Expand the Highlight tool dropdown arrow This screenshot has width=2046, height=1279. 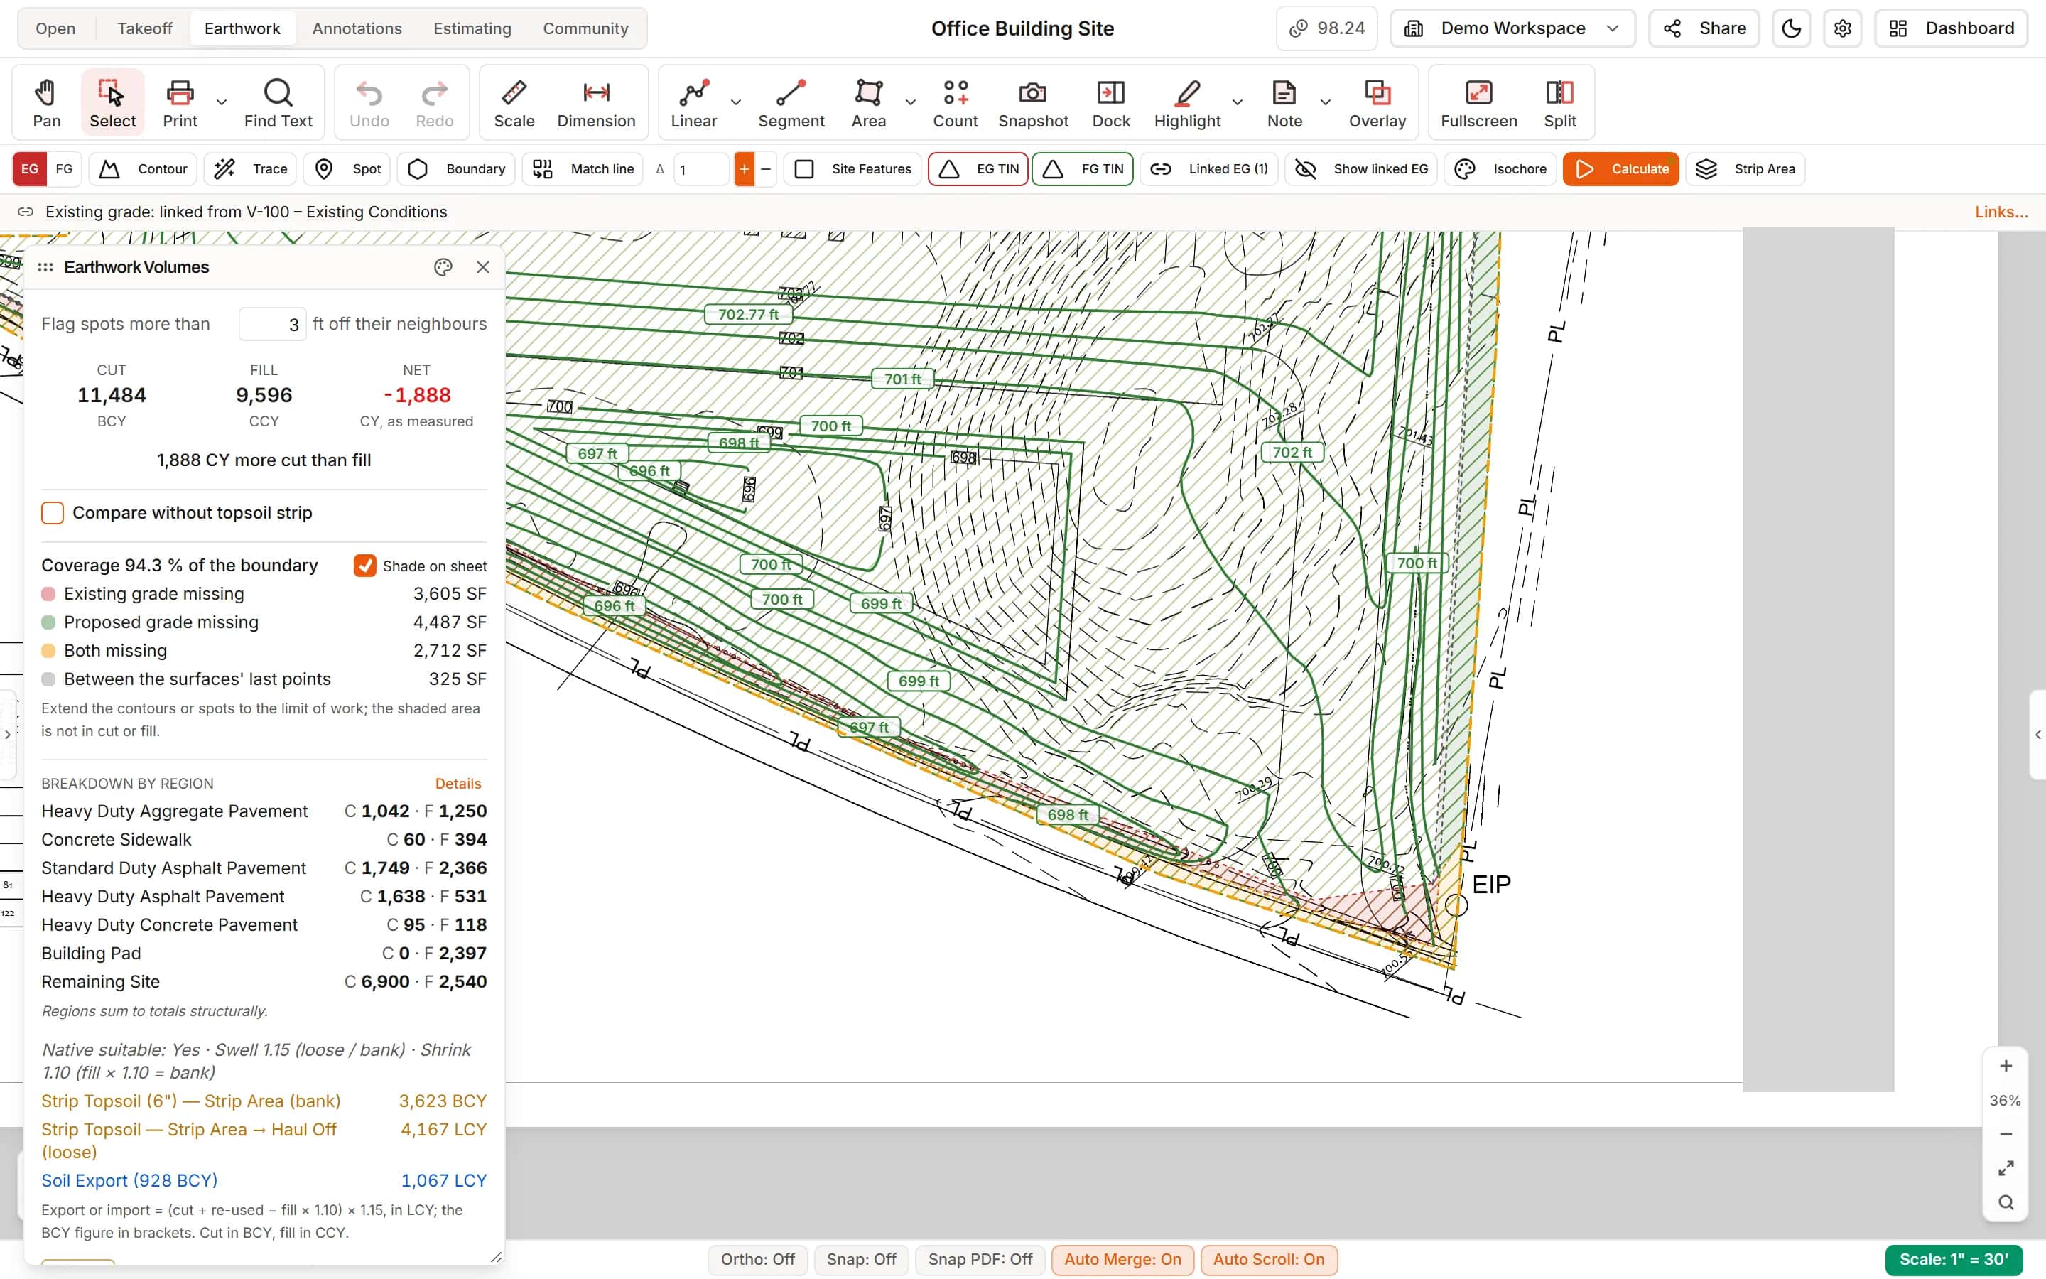1237,102
